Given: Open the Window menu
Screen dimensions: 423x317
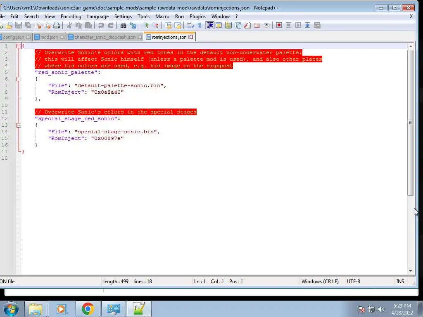Looking at the screenshot, I should (x=221, y=17).
